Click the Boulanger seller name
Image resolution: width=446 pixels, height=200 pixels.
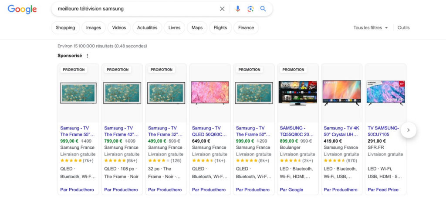click(291, 147)
